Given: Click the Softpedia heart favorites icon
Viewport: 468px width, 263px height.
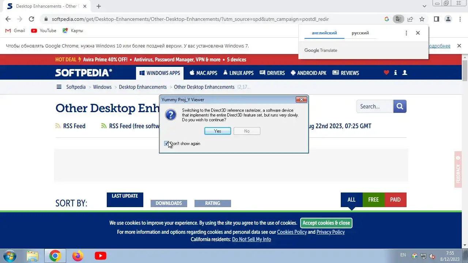Looking at the screenshot, I should (386, 73).
